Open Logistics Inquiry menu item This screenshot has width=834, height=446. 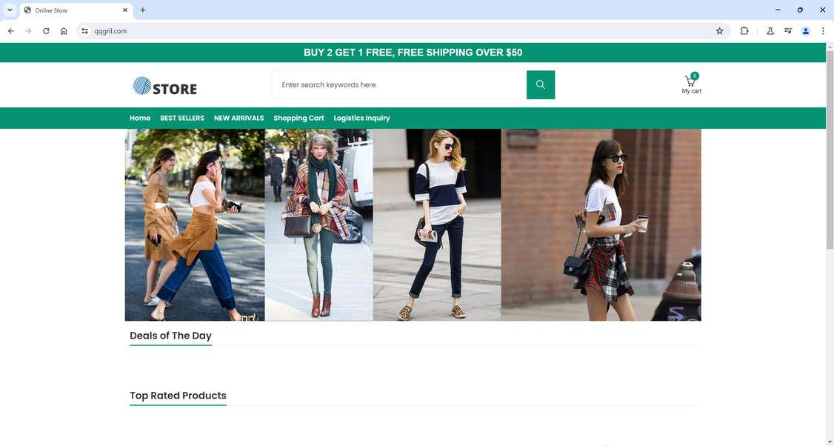point(361,118)
